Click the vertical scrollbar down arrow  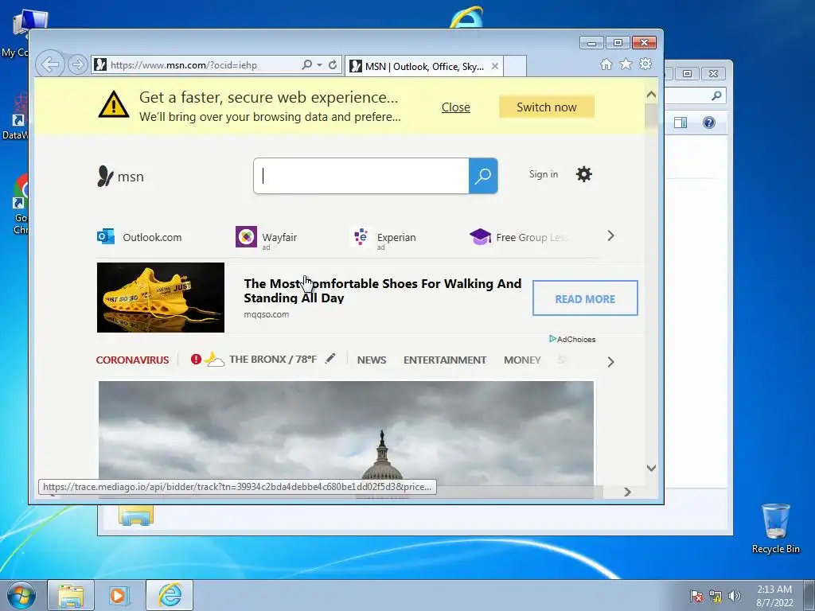pyautogui.click(x=651, y=468)
